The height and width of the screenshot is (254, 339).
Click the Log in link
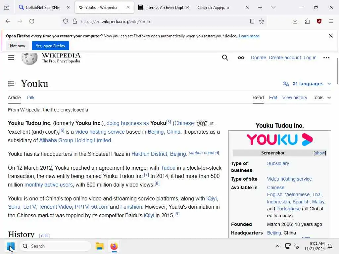310,58
